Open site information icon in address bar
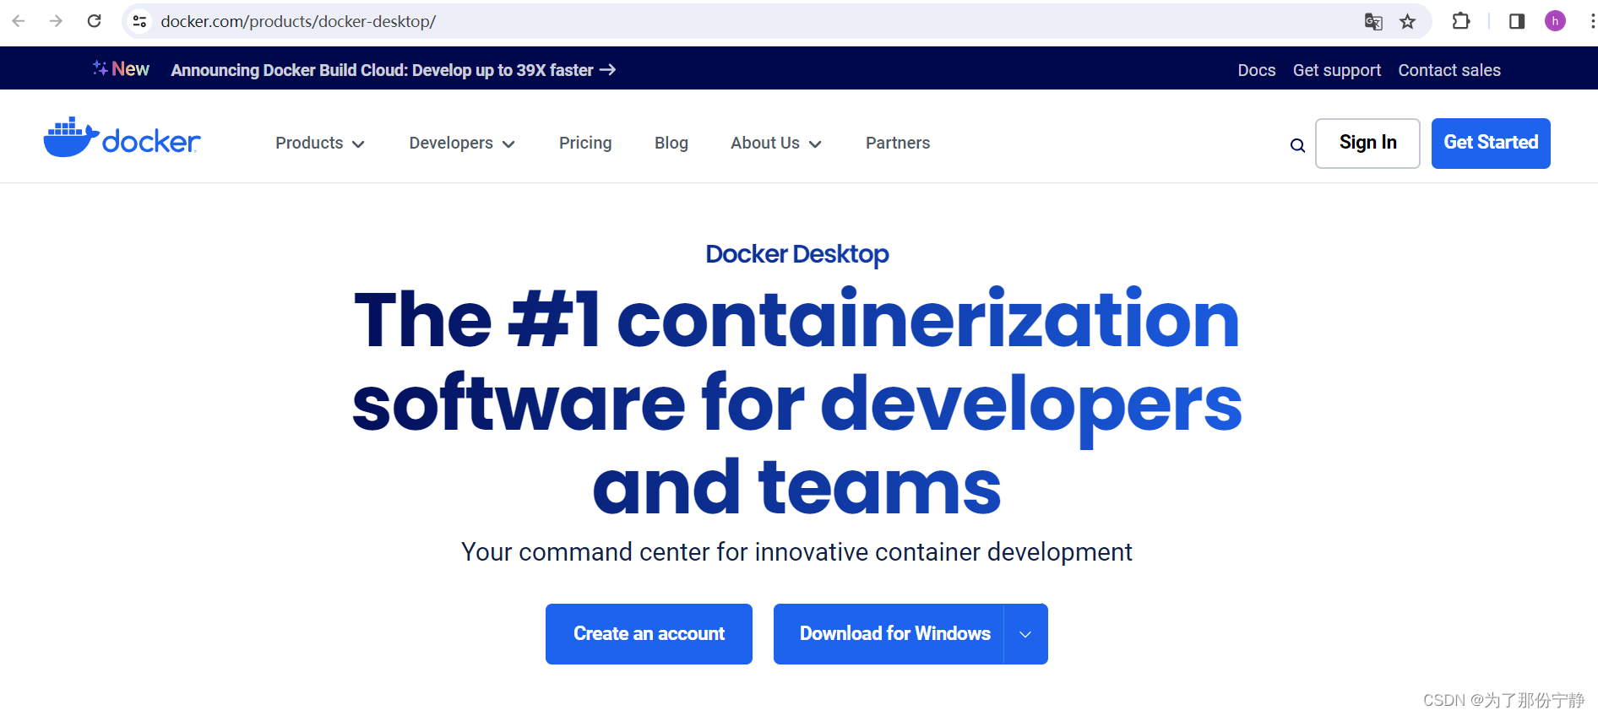 [140, 21]
